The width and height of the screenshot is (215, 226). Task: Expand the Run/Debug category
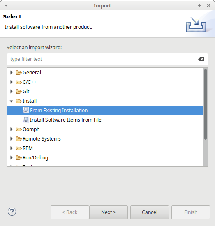coord(12,157)
